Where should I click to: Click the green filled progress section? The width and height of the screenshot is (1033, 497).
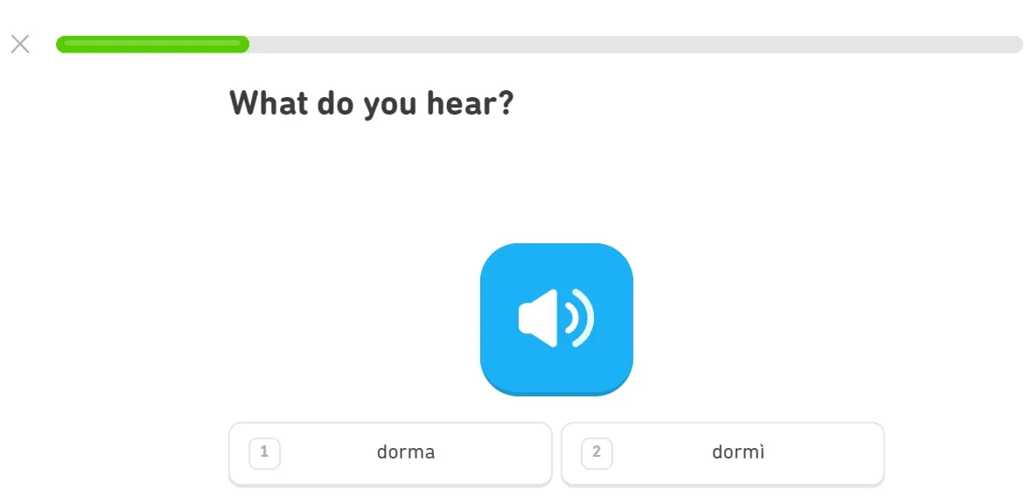[x=152, y=45]
